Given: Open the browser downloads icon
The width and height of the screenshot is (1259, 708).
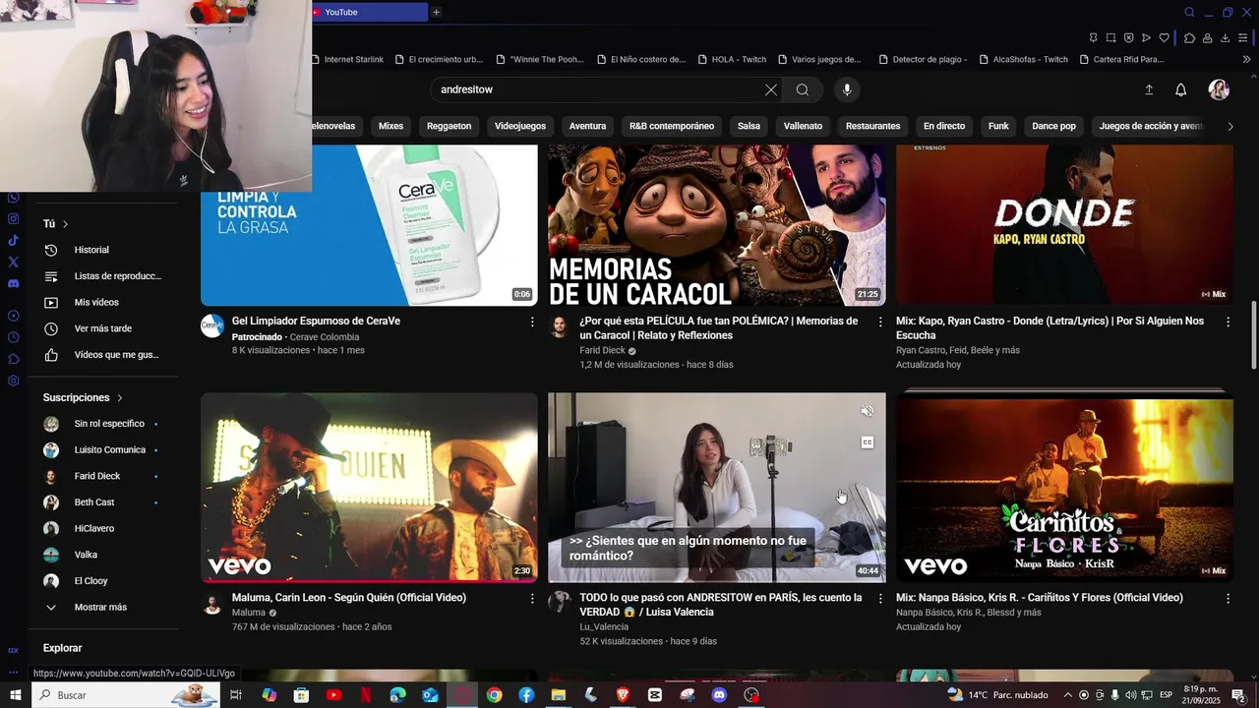Looking at the screenshot, I should tap(1226, 37).
